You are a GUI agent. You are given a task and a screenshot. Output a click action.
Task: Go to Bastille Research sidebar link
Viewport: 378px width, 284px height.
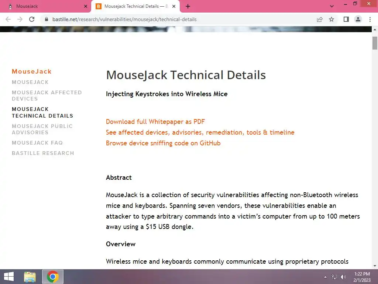43,153
